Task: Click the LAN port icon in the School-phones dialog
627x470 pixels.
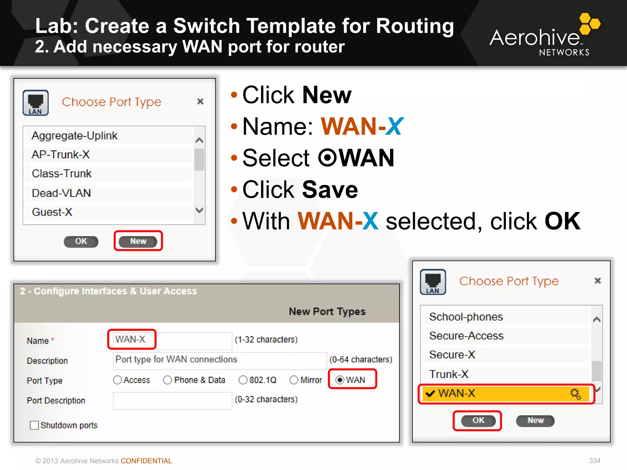Action: (433, 282)
